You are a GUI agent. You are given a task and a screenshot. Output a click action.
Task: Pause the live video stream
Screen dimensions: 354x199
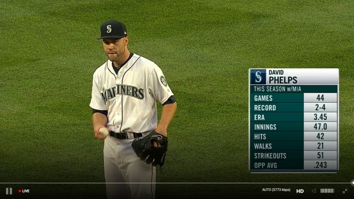pyautogui.click(x=9, y=191)
